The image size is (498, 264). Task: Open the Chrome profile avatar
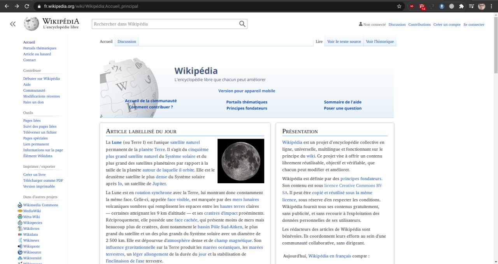(482, 6)
